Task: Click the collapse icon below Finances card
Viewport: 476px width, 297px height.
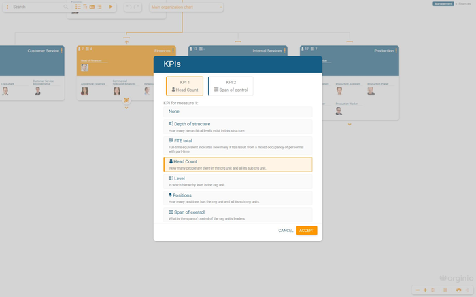Action: [x=126, y=100]
